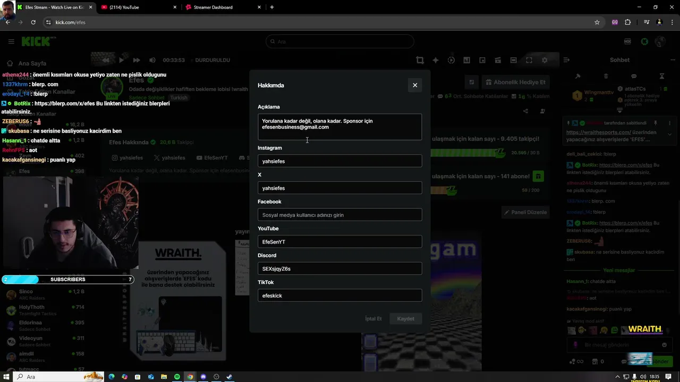This screenshot has height=382, width=680.
Task: Switch to the Streamer Dashboard tab
Action: (224, 7)
